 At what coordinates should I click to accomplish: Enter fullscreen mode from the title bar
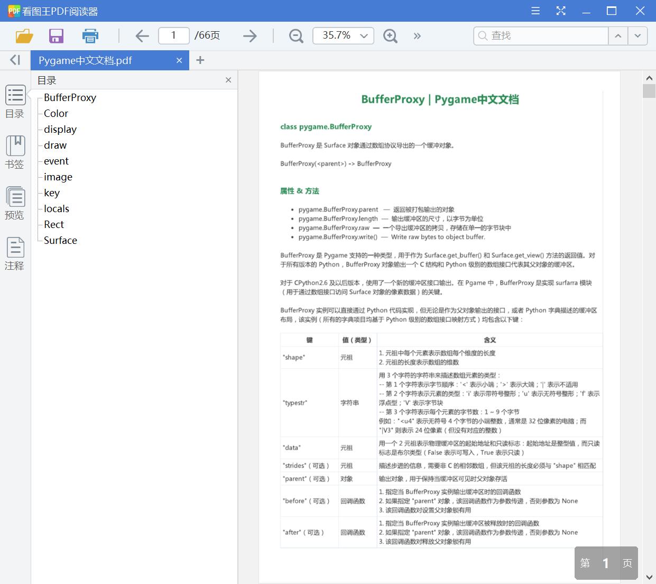pos(561,11)
